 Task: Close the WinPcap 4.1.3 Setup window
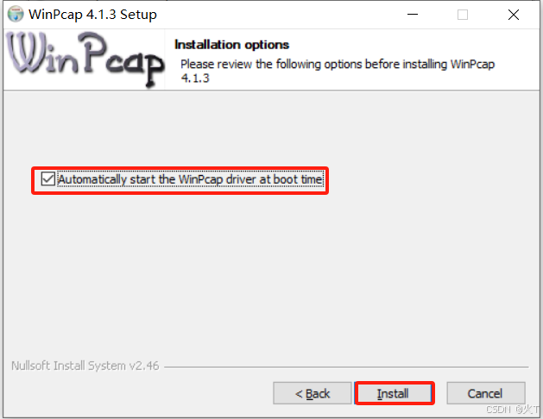(514, 15)
